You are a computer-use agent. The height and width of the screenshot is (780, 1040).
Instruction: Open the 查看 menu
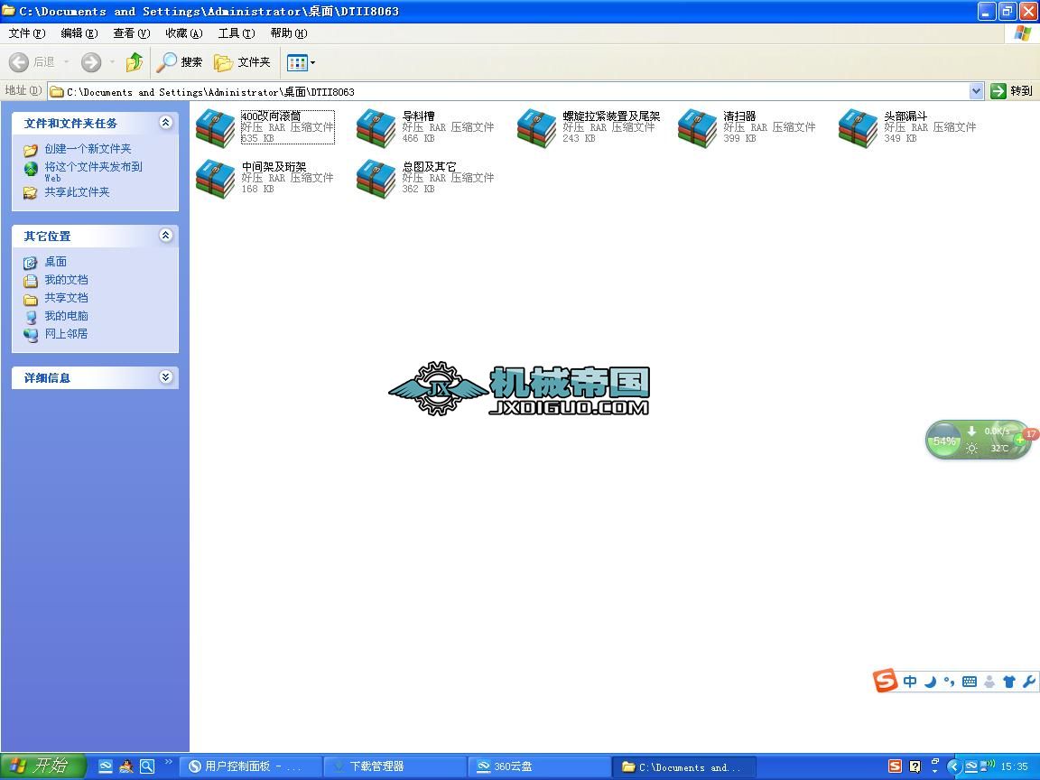pyautogui.click(x=131, y=33)
